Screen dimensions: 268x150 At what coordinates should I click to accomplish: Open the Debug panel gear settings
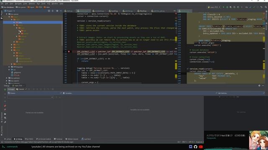tap(259, 85)
